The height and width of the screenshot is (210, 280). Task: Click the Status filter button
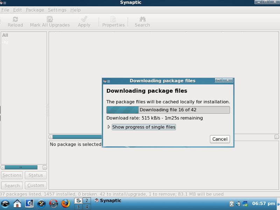coord(36,175)
